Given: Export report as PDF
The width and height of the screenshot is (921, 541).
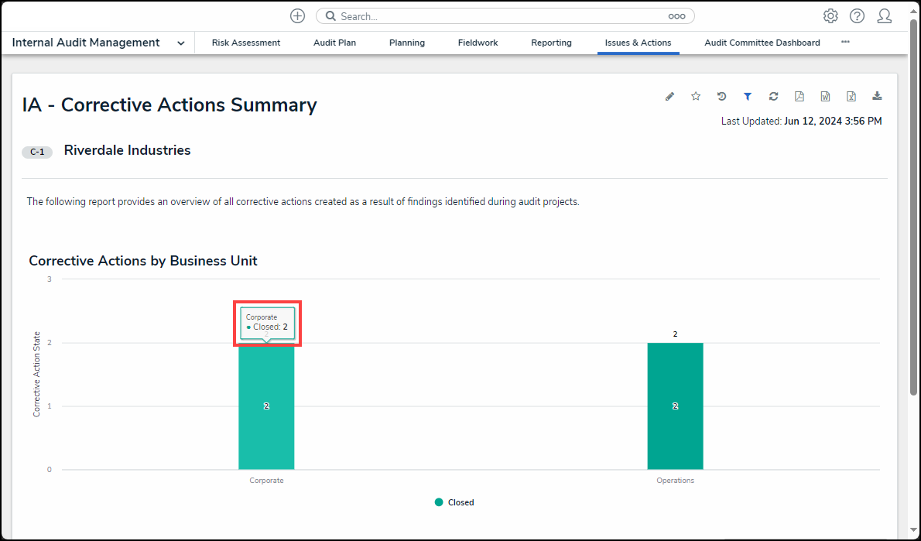Looking at the screenshot, I should click(799, 97).
